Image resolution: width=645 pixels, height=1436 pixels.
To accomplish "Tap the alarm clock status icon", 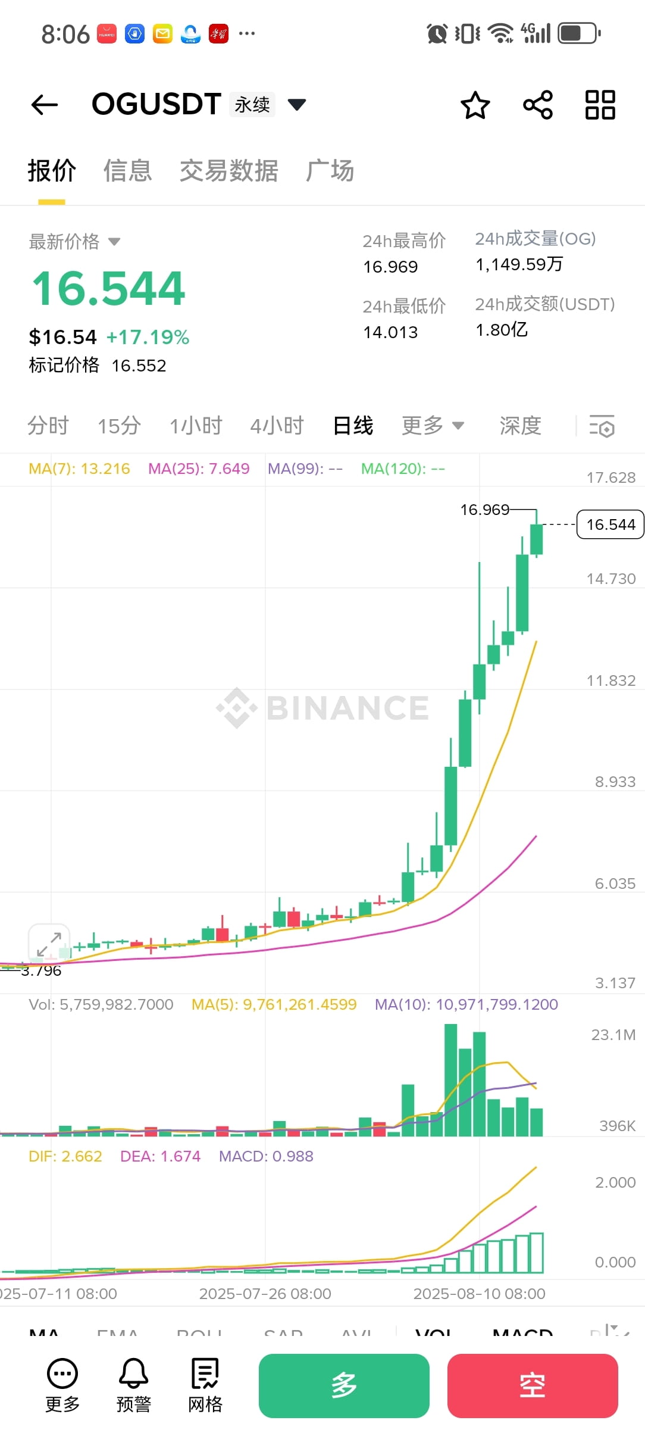I will pos(437,33).
